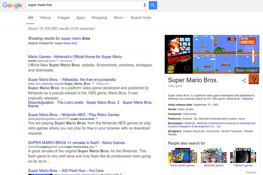Open Search tools
The height and width of the screenshot is (175, 263).
(x=141, y=17)
